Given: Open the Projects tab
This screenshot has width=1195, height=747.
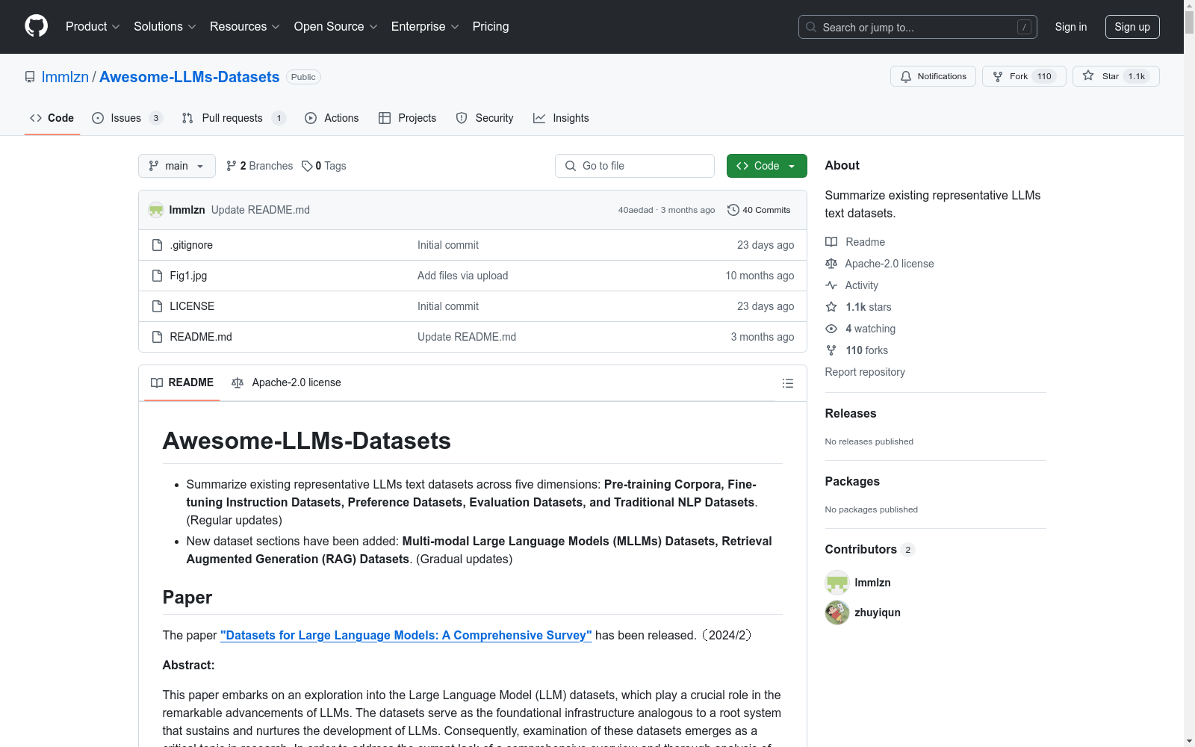Looking at the screenshot, I should tap(408, 118).
